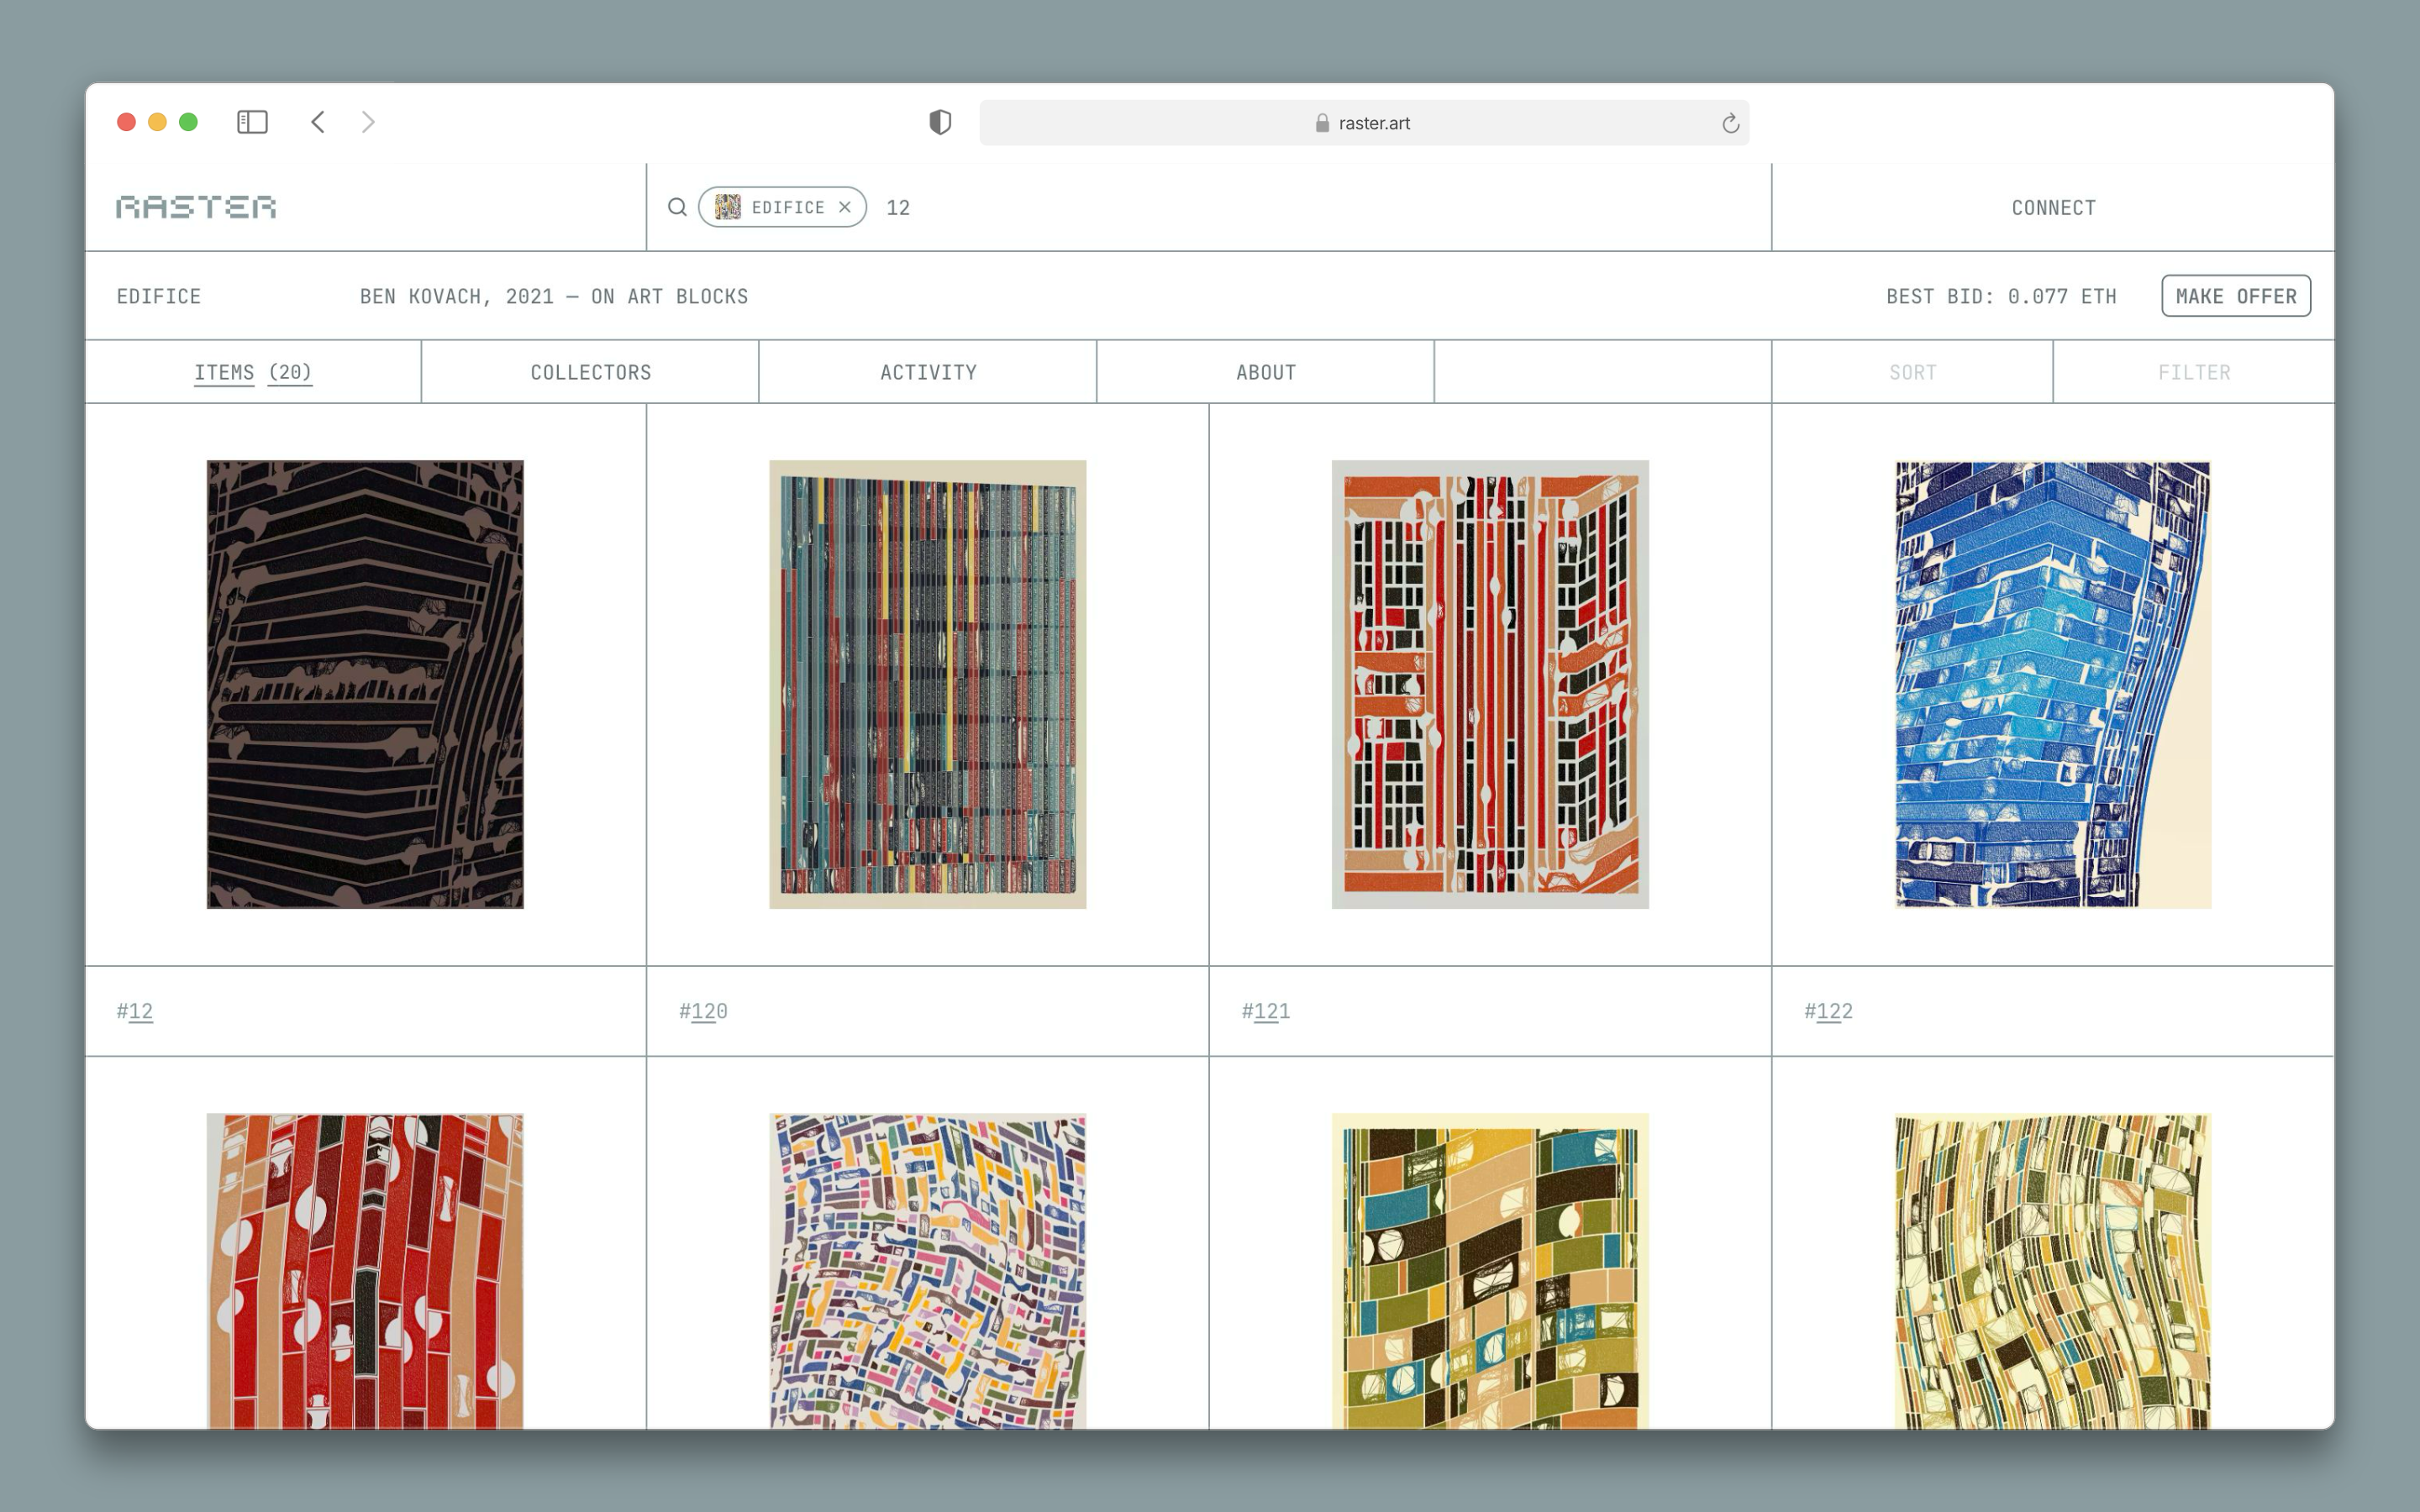2420x1512 pixels.
Task: Open the wavy olive lines artwork
Action: click(2053, 1270)
